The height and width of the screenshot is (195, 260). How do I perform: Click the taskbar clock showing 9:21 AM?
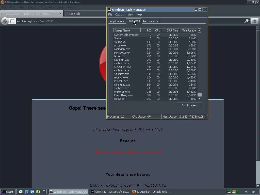coord(250,192)
